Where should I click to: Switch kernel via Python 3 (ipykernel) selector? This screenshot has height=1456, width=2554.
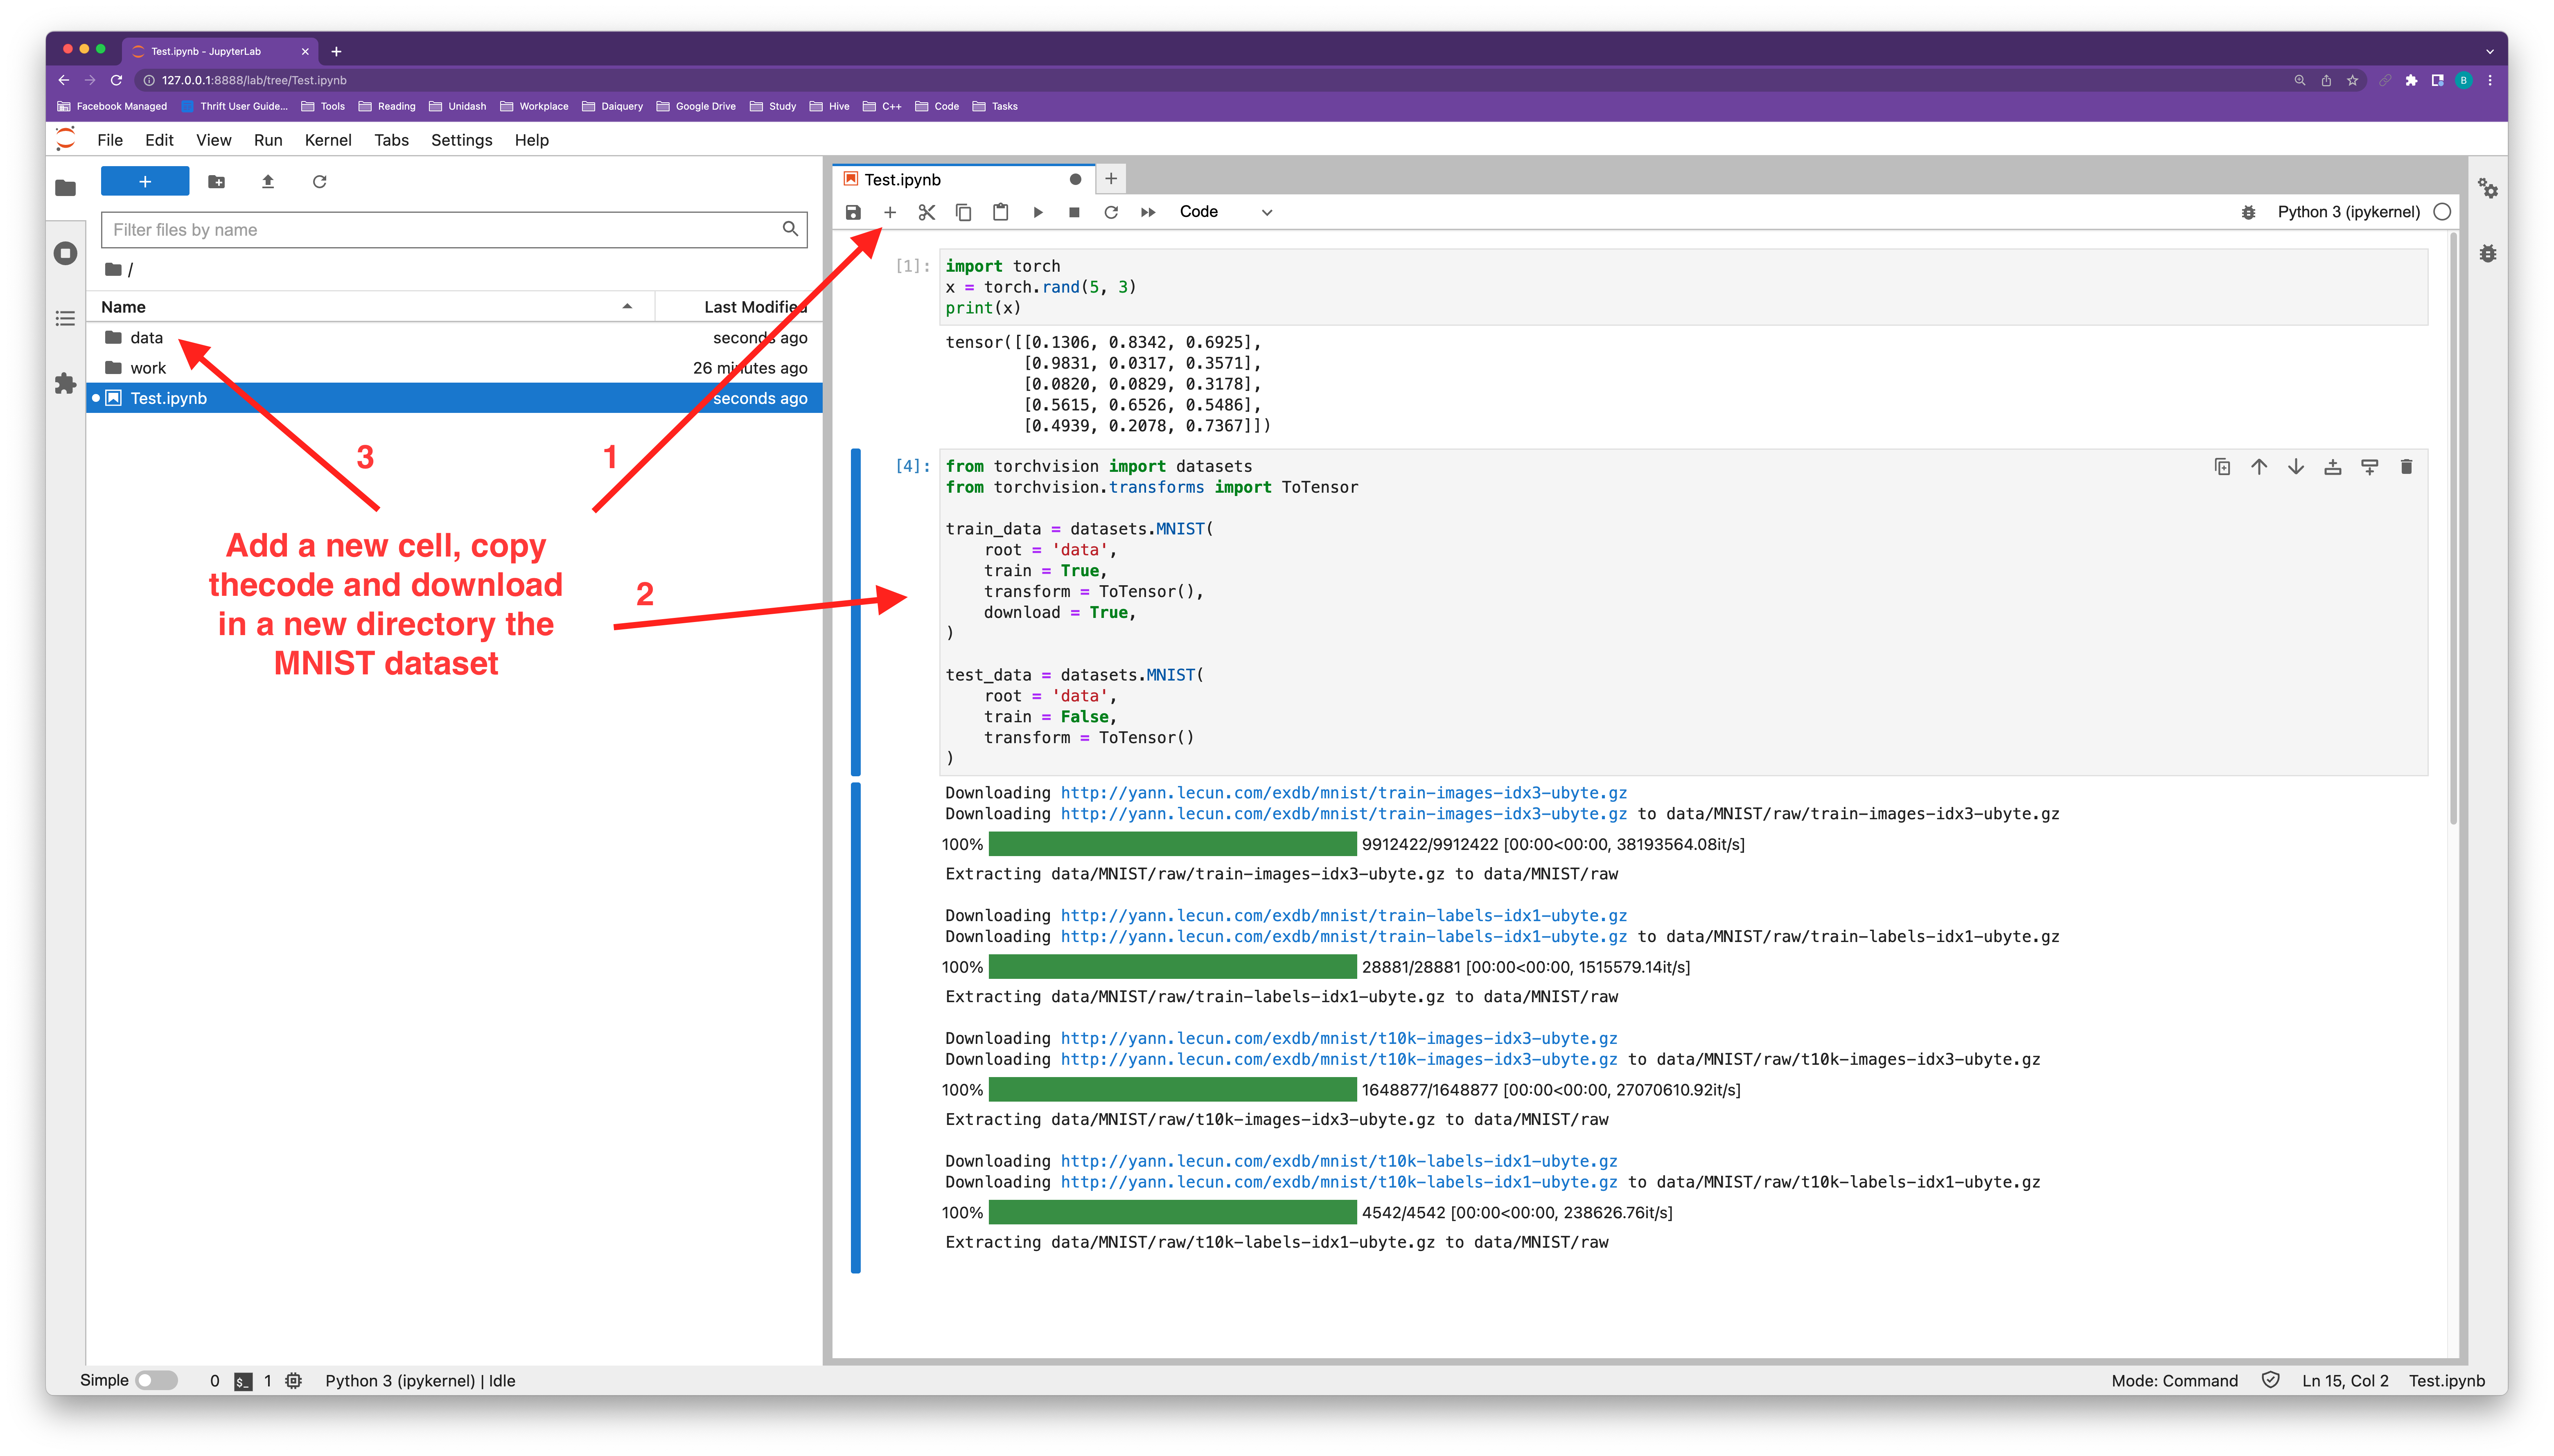pos(2348,212)
